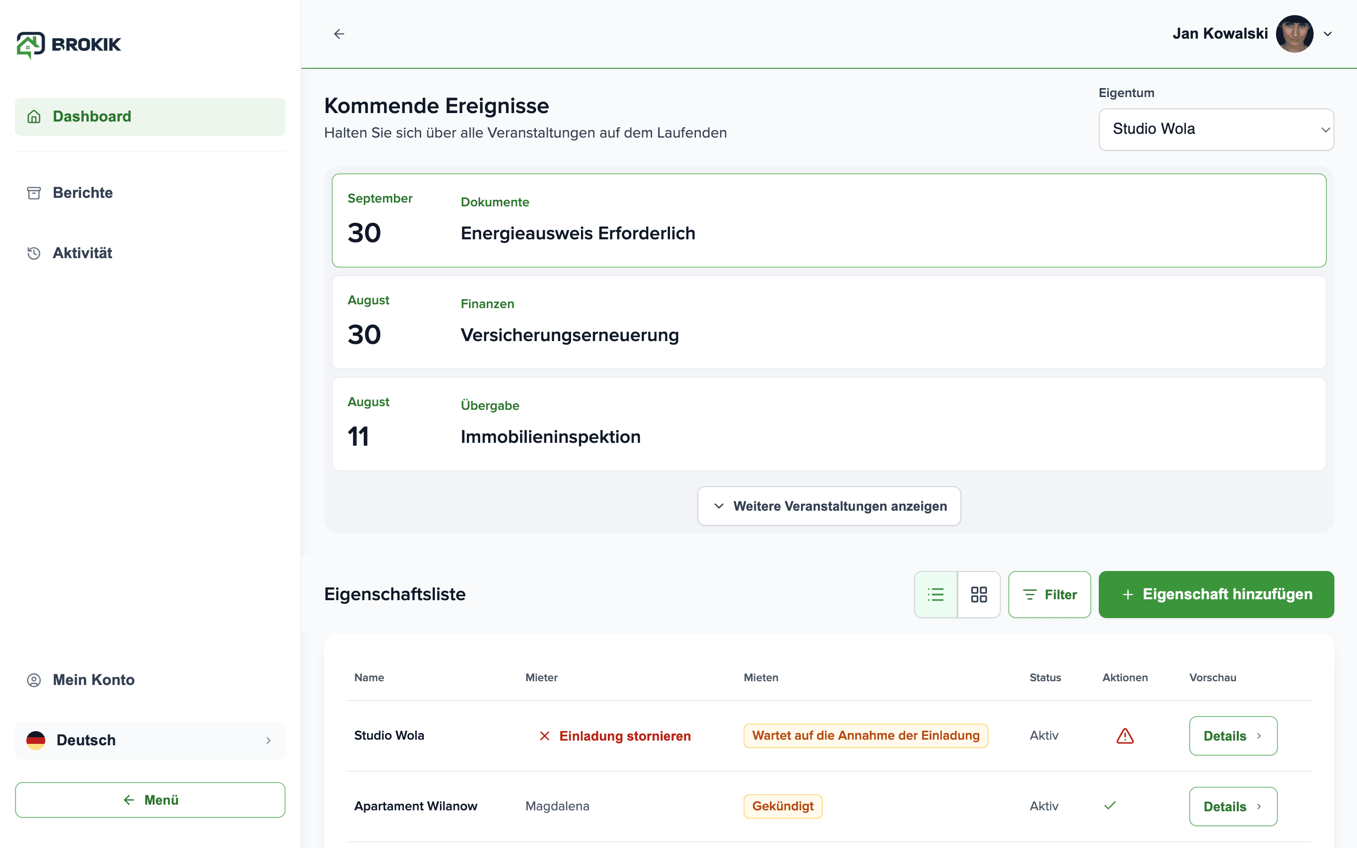The height and width of the screenshot is (848, 1357).
Task: Click the Mieter column header
Action: 542,677
